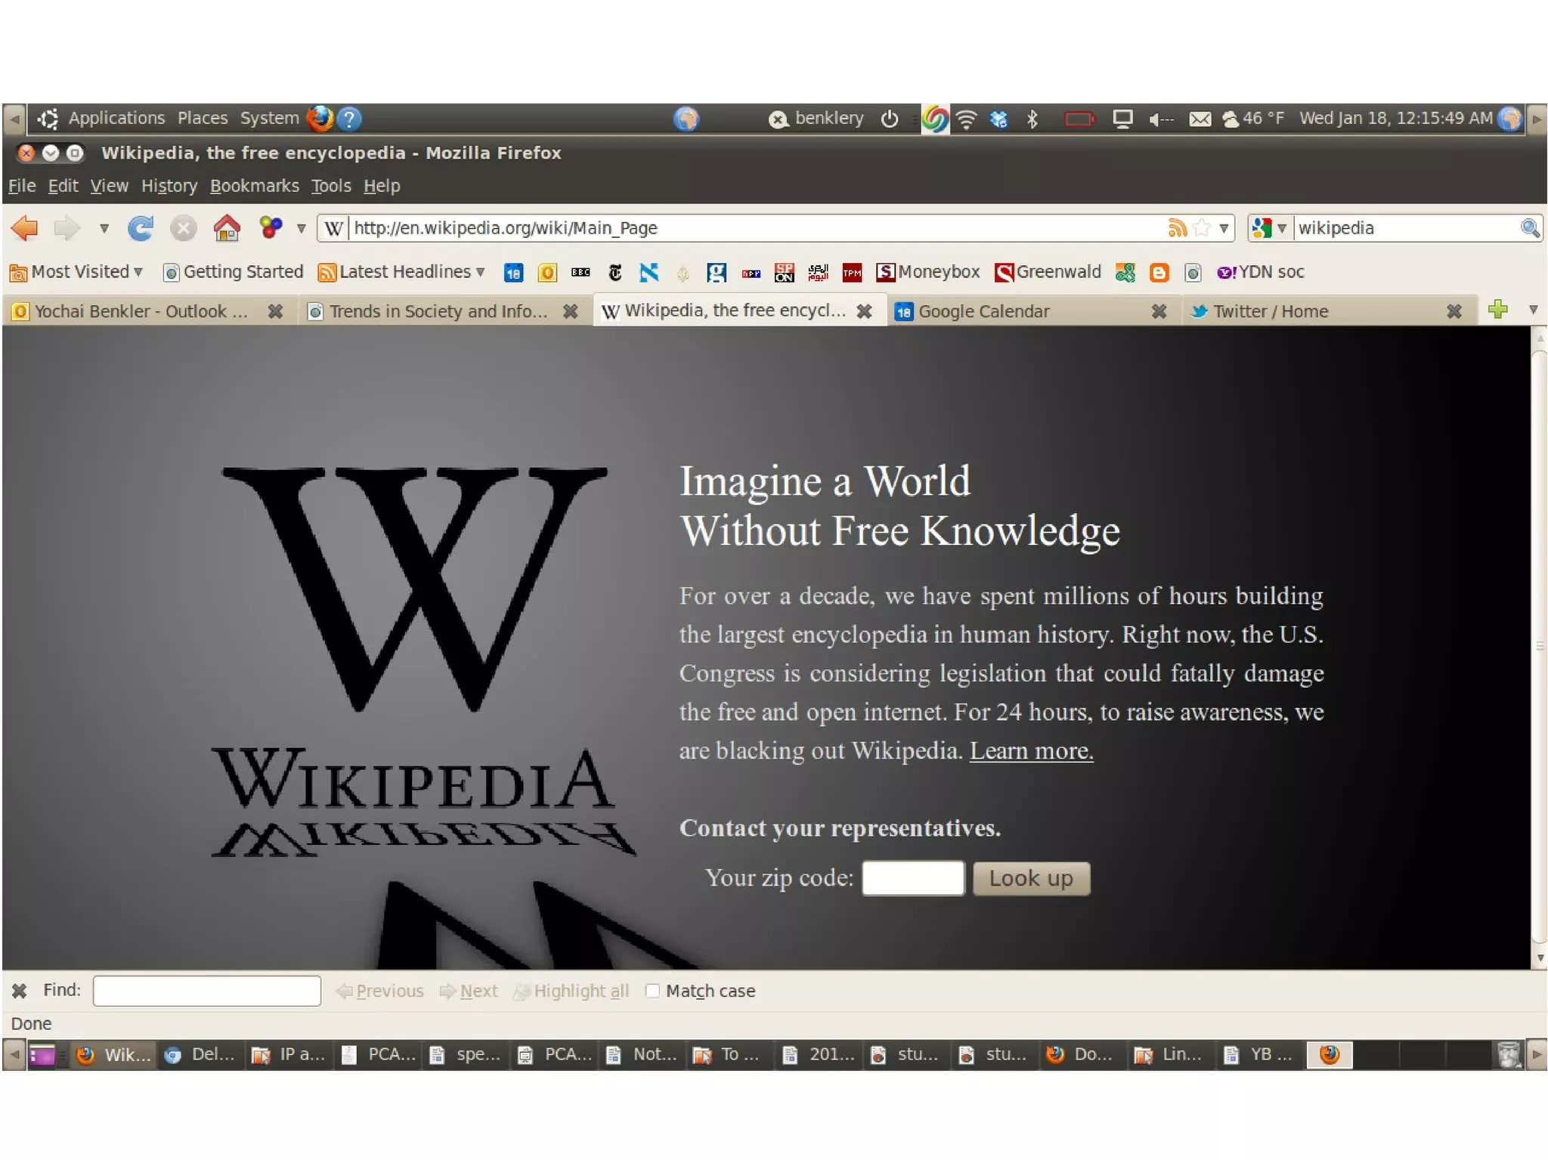Open the Bookmarks menu
Screen dimensions: 1548x1160
(x=254, y=186)
